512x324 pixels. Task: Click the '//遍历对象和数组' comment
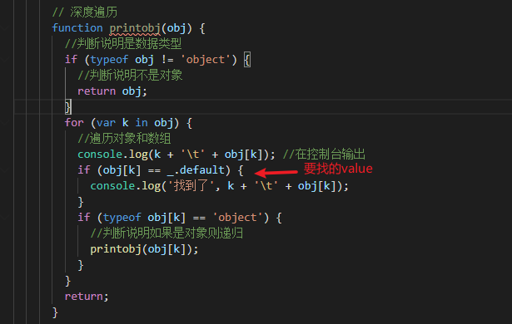coord(124,139)
